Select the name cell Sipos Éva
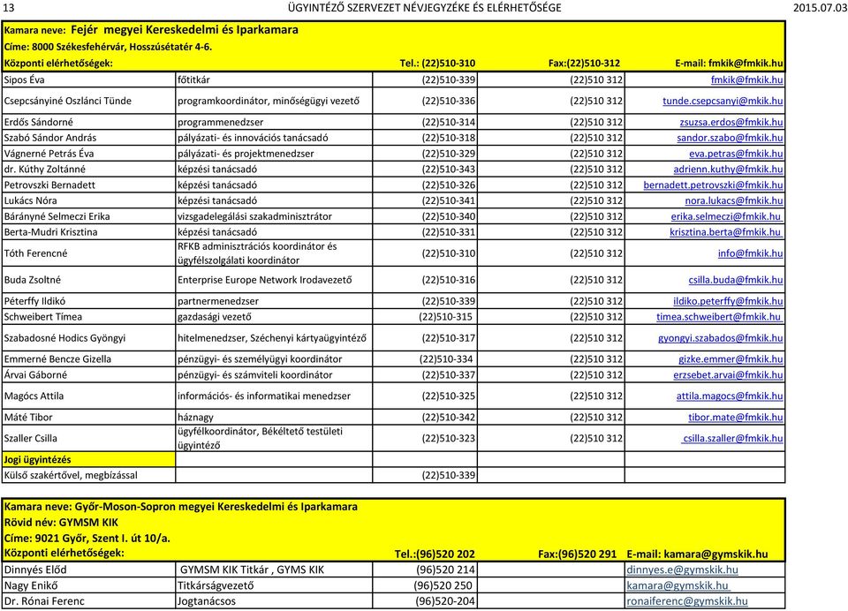The height and width of the screenshot is (611, 848). point(25,80)
